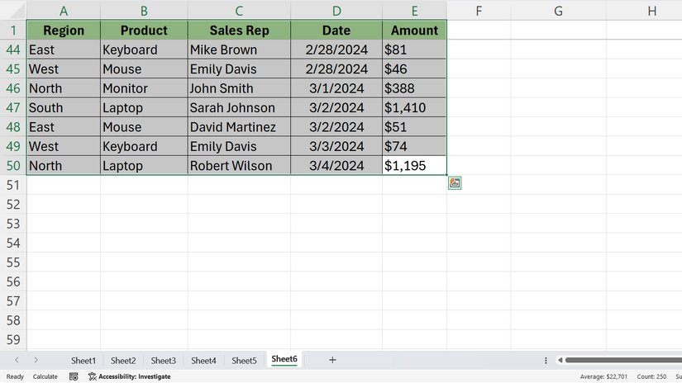Click the horizontal scrollbar left arrow

[560, 361]
